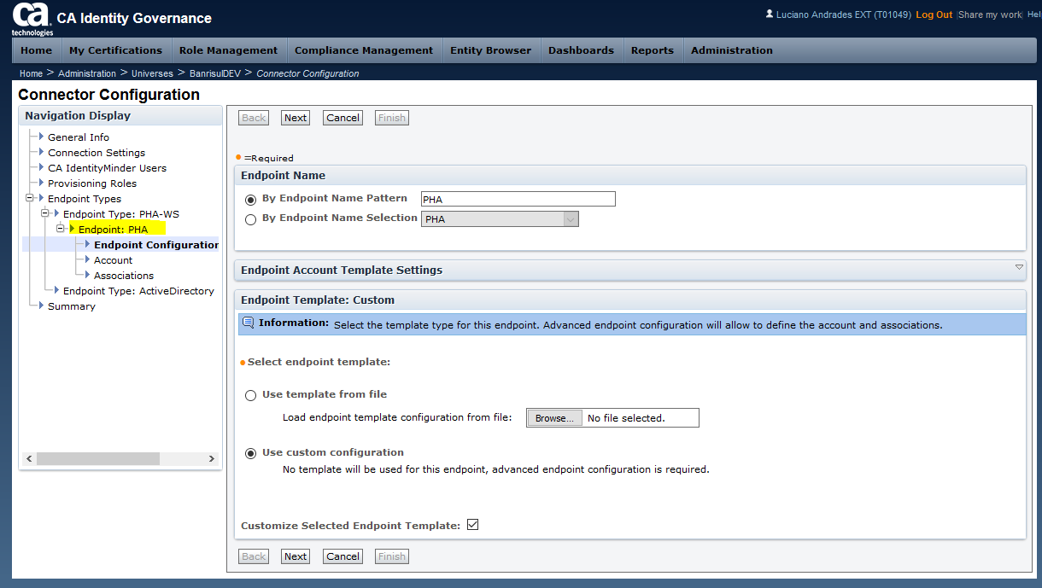
Task: Click the bottom Next button
Action: tap(296, 556)
